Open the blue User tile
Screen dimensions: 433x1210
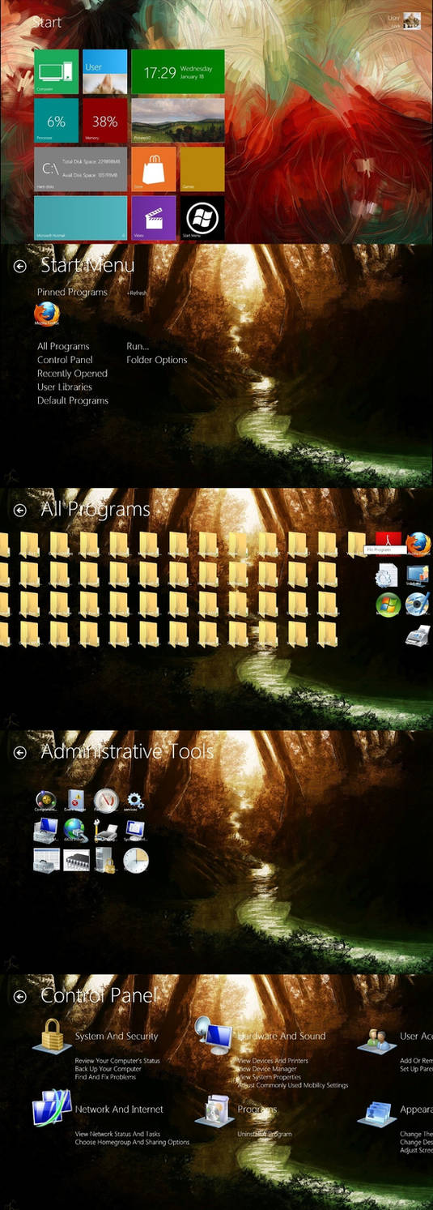[105, 72]
